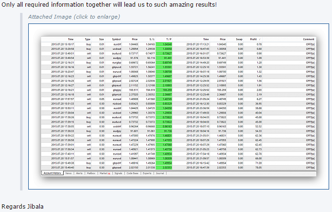Click the close time 2015.07.20 17:13:21
Viewport: 332px width, 212px height.
click(198, 44)
